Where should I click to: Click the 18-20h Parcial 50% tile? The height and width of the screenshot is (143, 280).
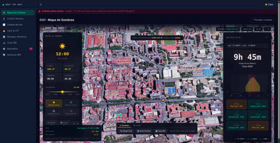(x=258, y=126)
